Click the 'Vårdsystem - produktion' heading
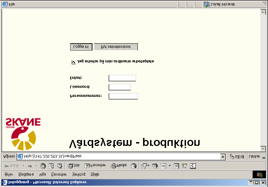This screenshot has height=187, width=268. 134,142
